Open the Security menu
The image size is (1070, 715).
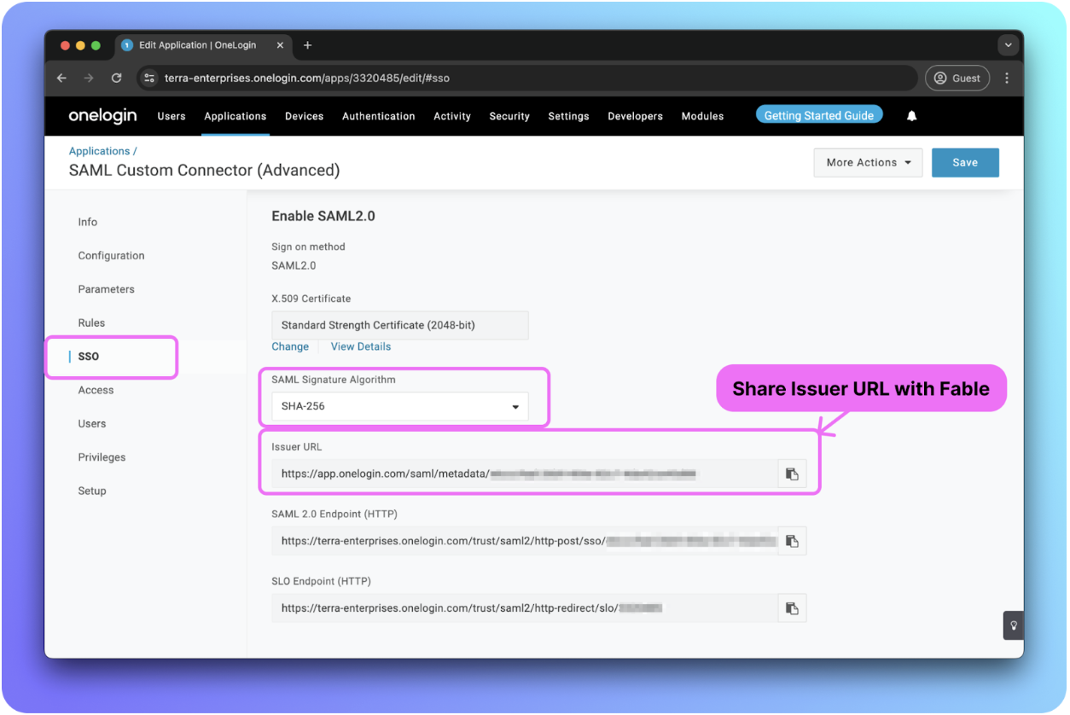509,116
